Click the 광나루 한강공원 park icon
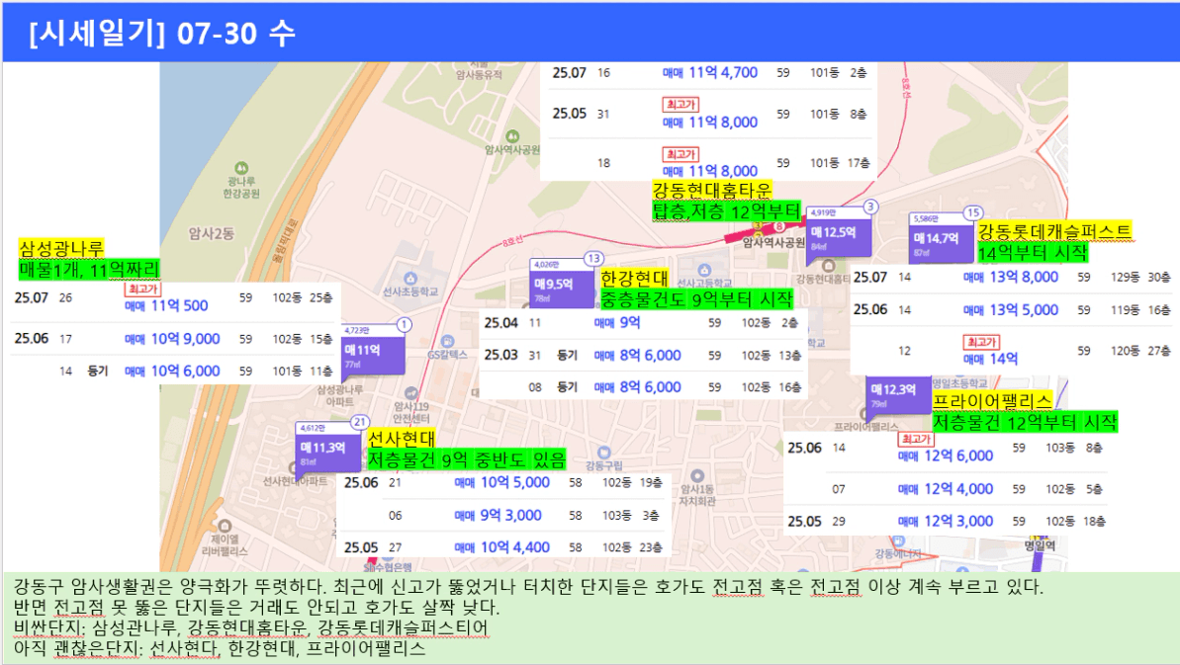1180x665 pixels. click(240, 168)
